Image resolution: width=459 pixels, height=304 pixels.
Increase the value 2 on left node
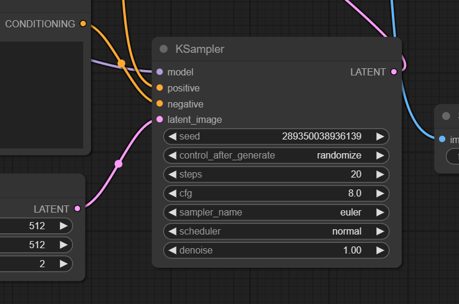click(64, 264)
